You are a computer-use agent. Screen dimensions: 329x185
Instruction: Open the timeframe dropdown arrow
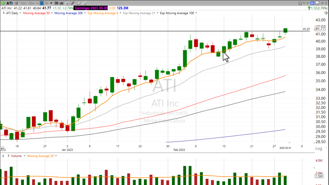point(51,3)
